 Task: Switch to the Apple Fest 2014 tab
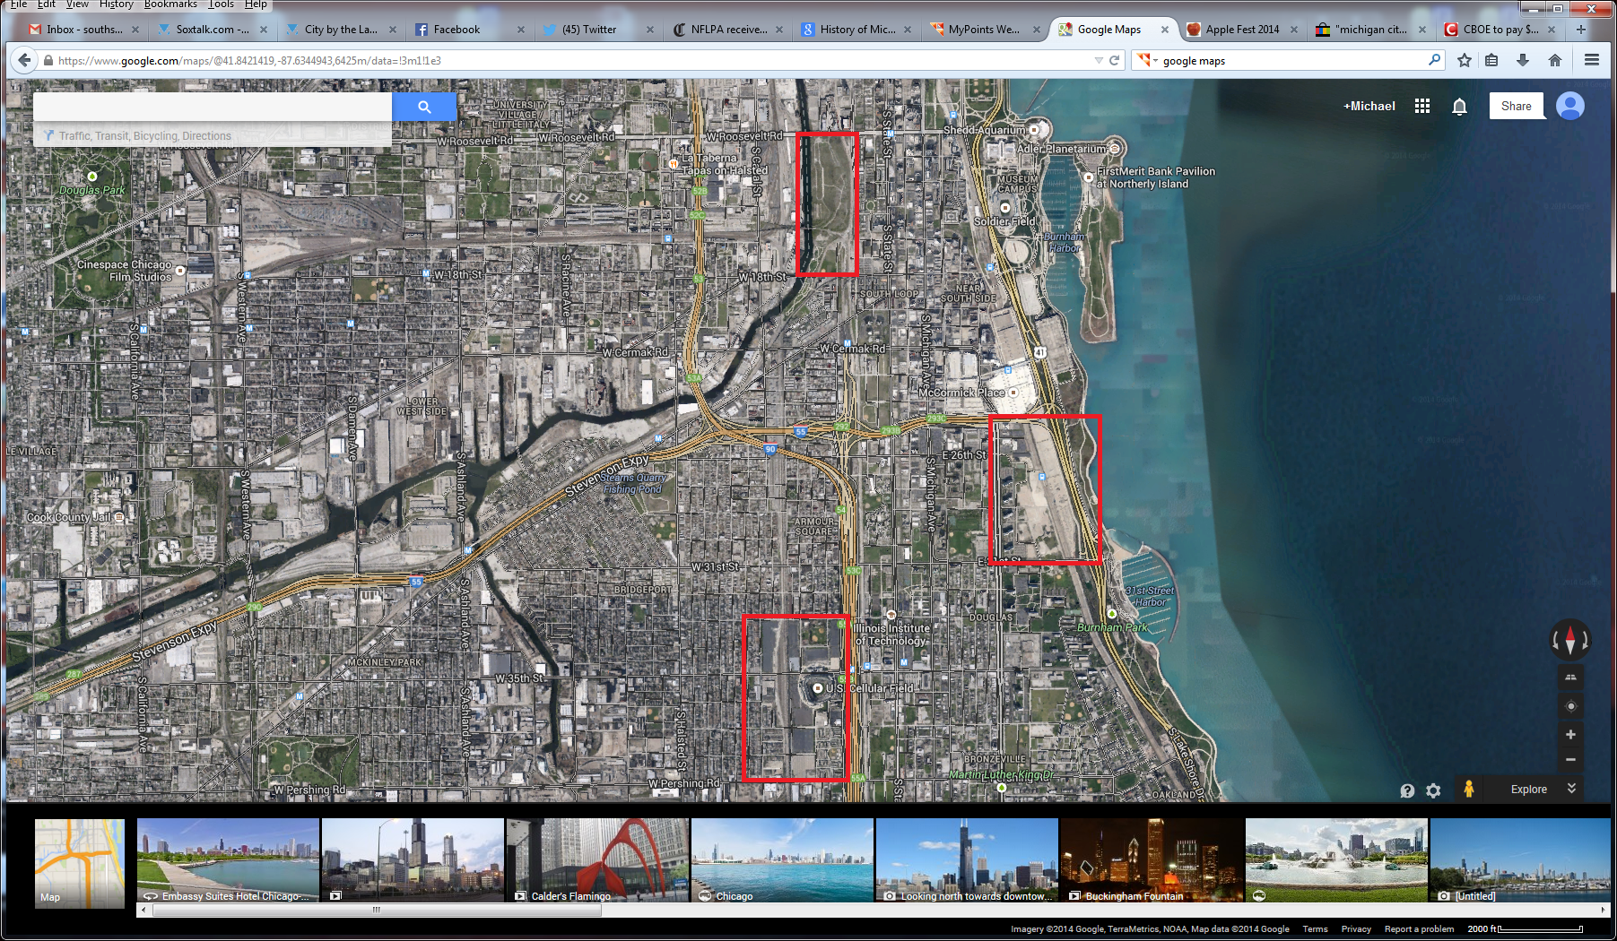pos(1241,30)
